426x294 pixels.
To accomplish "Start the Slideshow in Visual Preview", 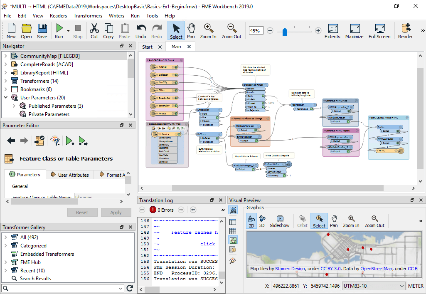I will click(x=280, y=221).
